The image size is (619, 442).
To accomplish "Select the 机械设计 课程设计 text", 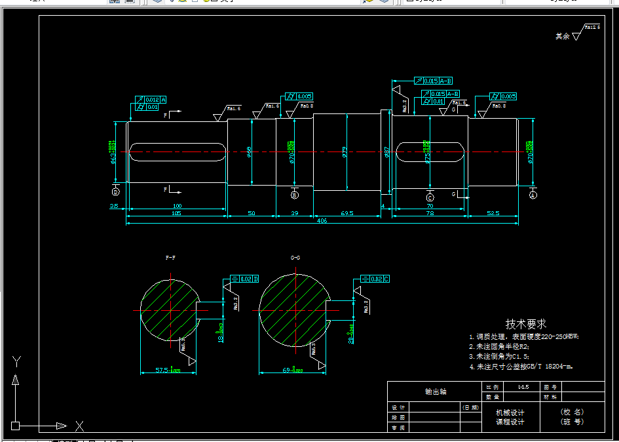I will tap(510, 417).
